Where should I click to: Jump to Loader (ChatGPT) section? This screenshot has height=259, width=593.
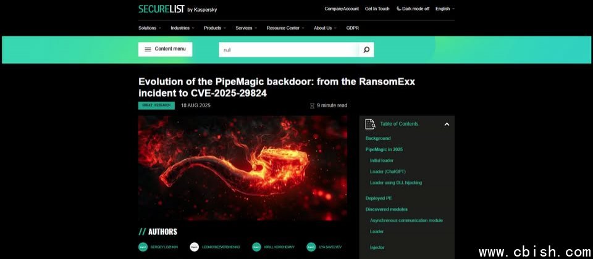coord(388,171)
